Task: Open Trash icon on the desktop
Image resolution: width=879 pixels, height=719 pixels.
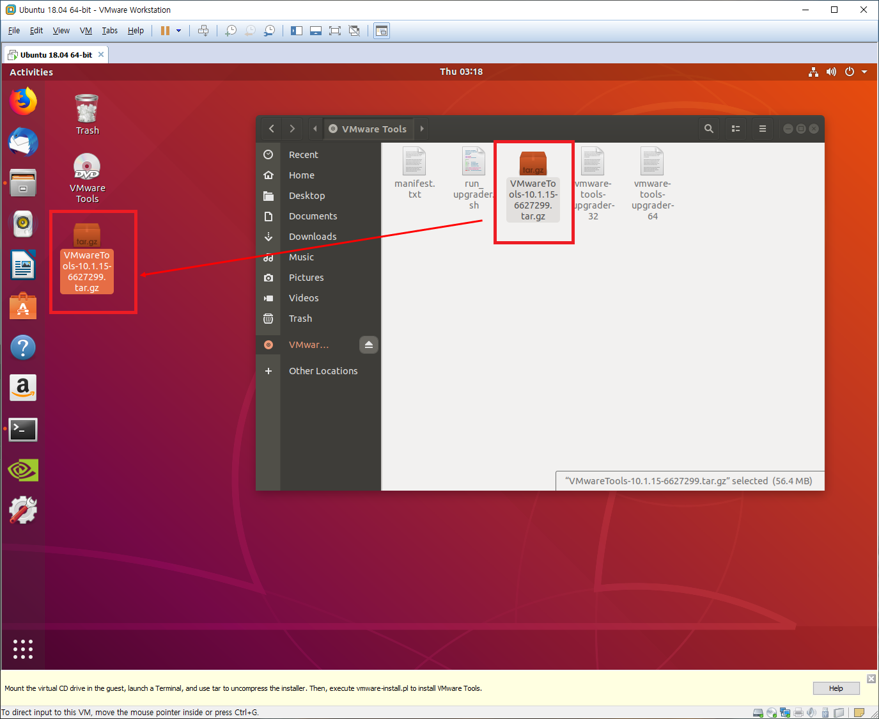Action: [87, 115]
